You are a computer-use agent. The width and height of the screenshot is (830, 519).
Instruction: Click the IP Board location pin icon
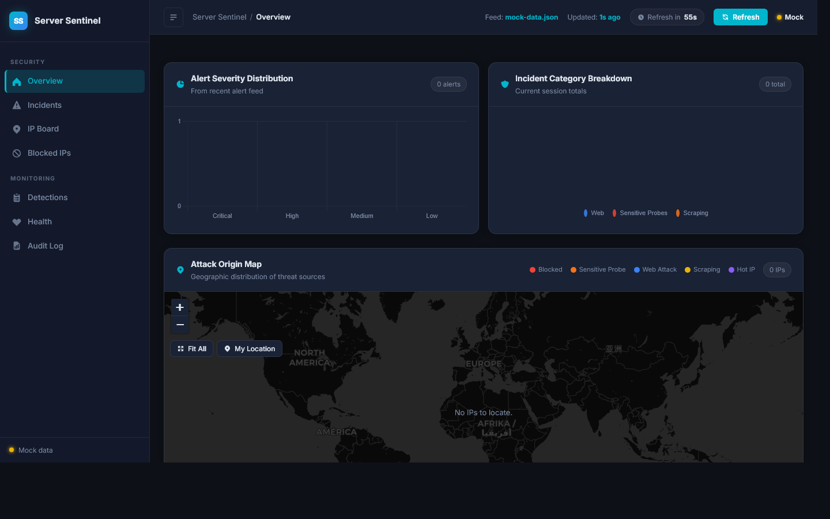click(x=17, y=129)
